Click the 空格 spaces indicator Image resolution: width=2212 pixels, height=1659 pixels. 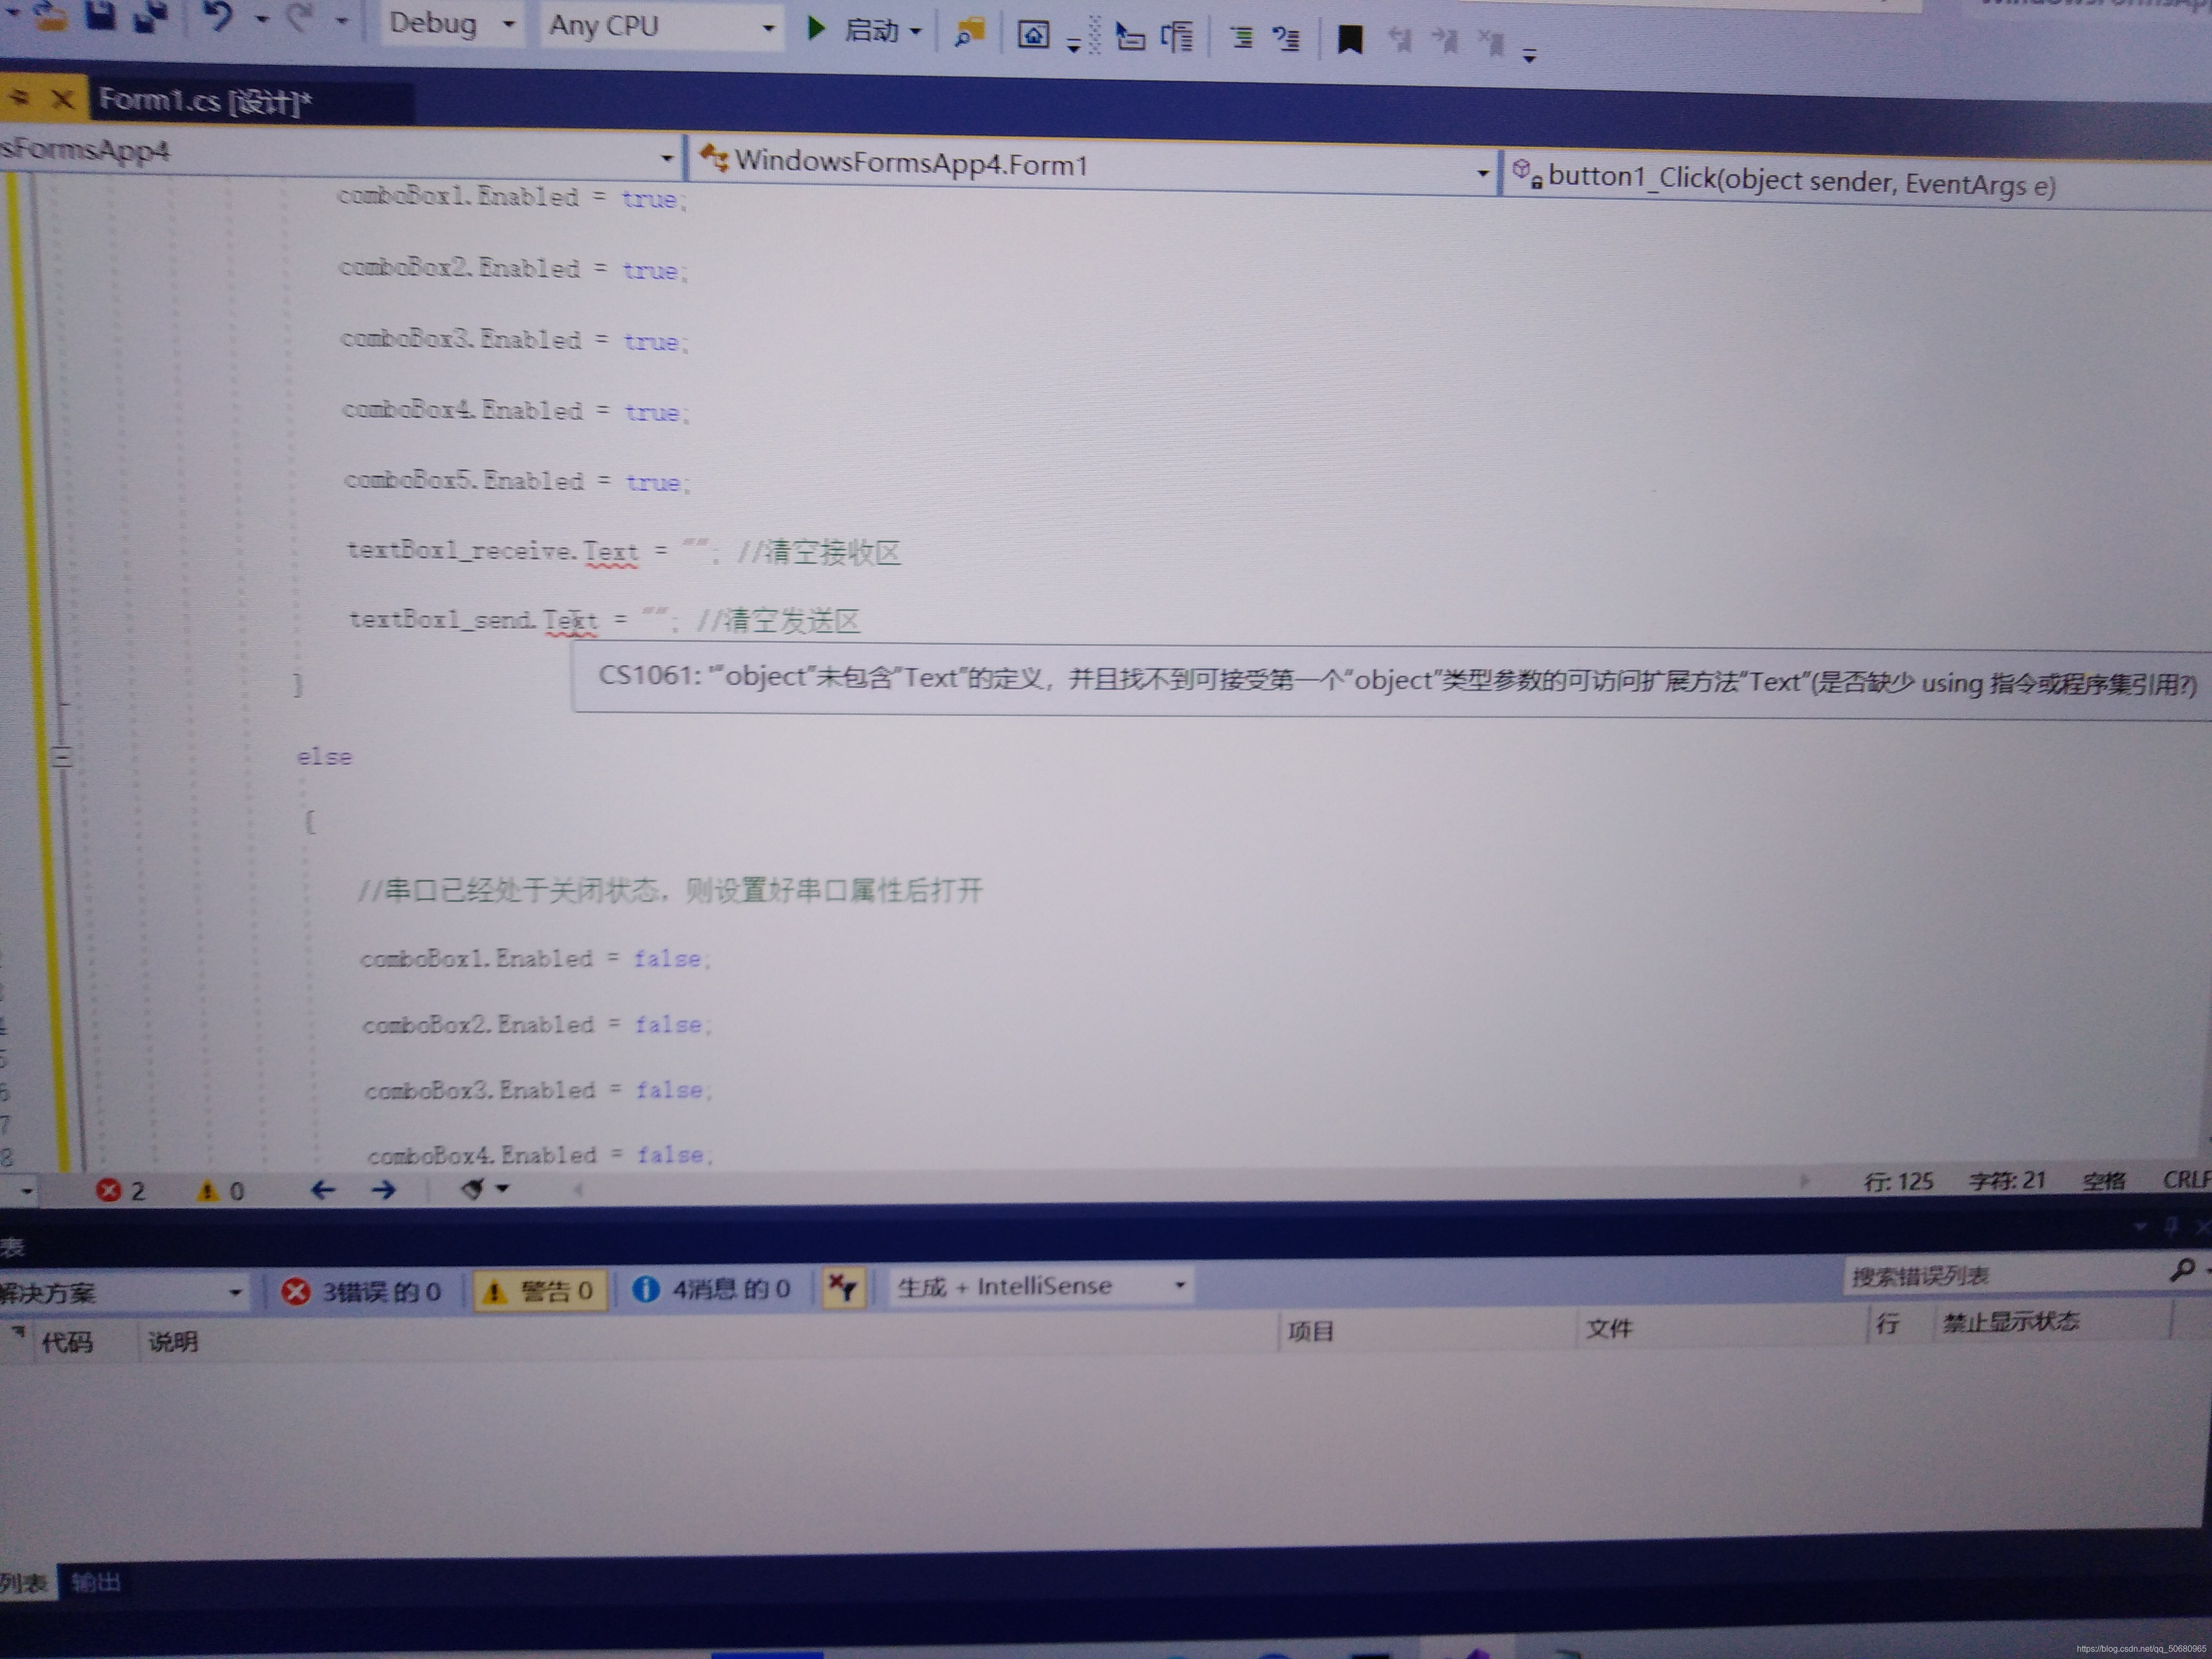click(2104, 1180)
